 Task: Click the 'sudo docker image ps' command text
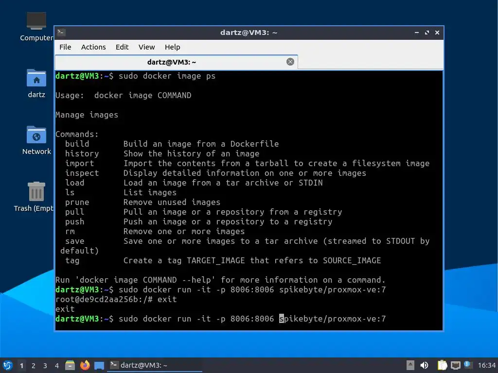coord(167,76)
